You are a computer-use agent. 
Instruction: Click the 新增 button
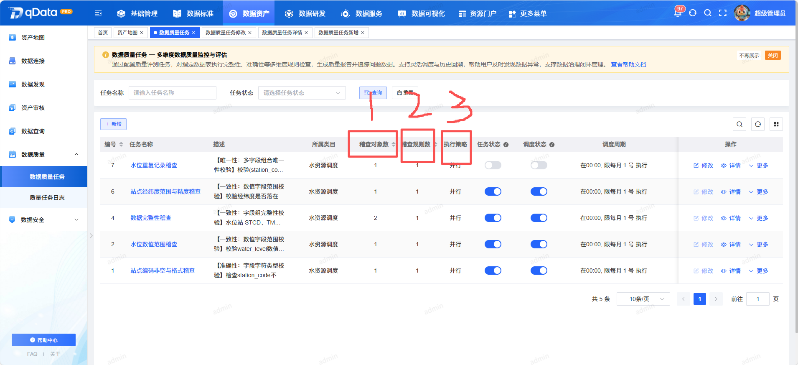point(113,124)
